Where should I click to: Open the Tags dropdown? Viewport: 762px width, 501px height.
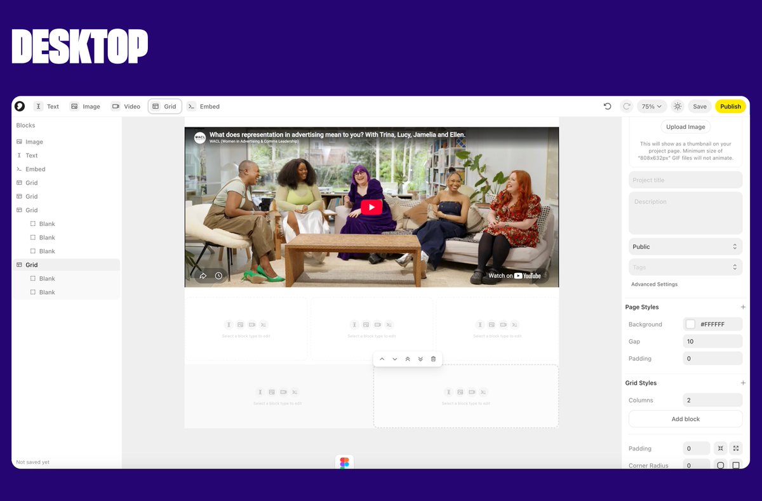[x=686, y=267]
